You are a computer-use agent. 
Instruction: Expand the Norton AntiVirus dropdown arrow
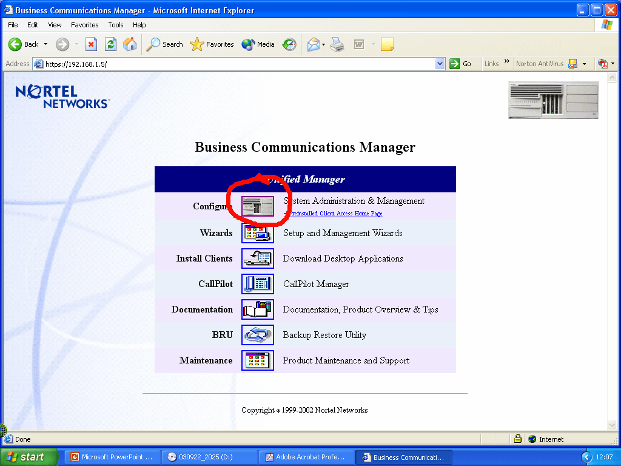(x=584, y=64)
